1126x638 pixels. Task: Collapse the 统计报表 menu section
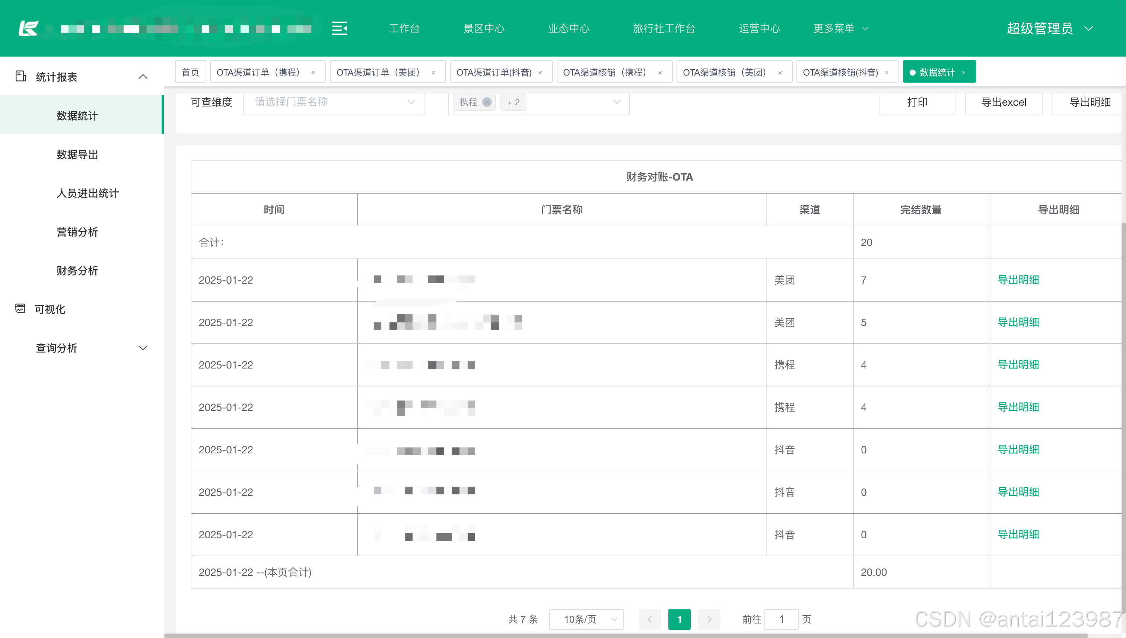point(143,77)
